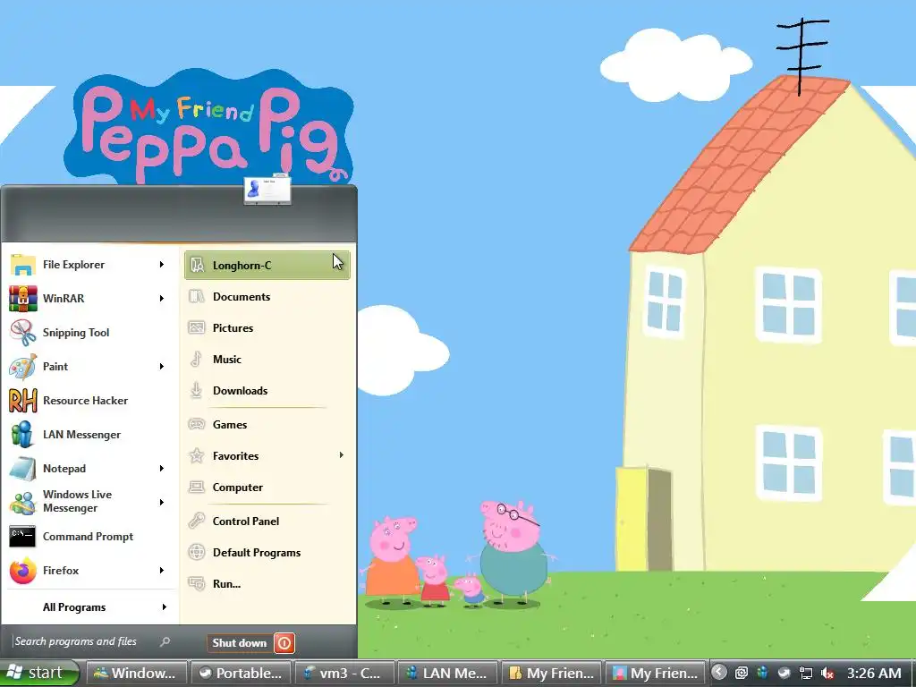Click the Music note icon
The width and height of the screenshot is (916, 687).
[x=196, y=360]
